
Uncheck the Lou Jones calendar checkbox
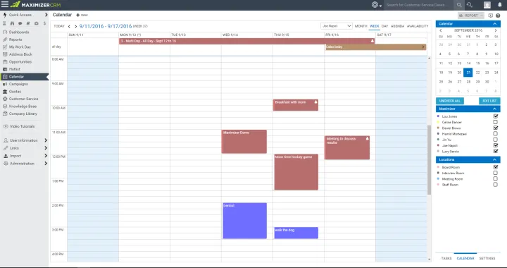click(x=495, y=116)
